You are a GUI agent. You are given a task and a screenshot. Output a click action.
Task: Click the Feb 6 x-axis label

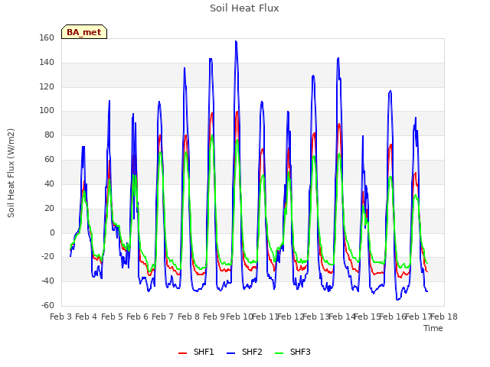(x=137, y=317)
